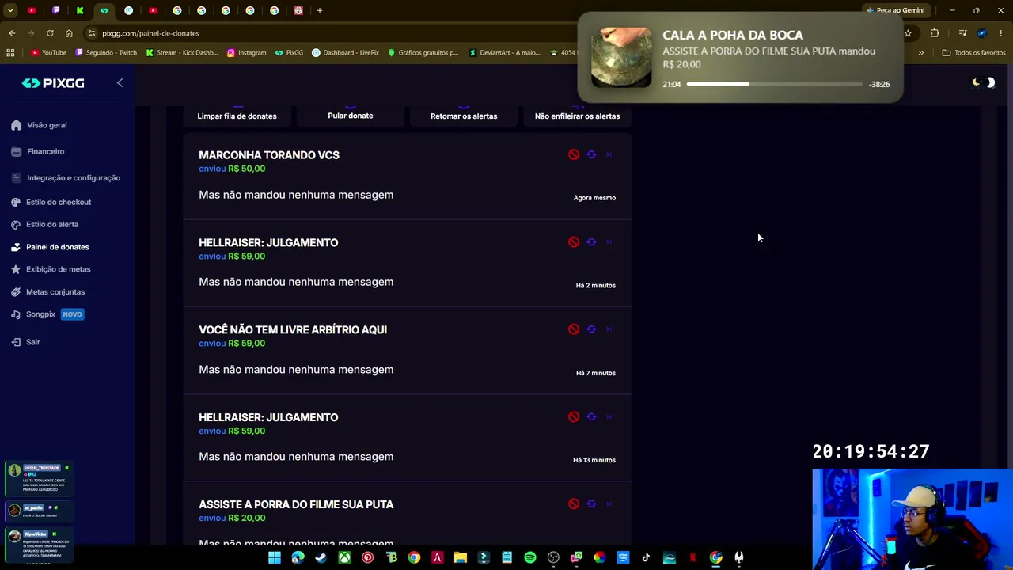Open the Financeiro section
This screenshot has width=1013, height=570.
[x=38, y=151]
